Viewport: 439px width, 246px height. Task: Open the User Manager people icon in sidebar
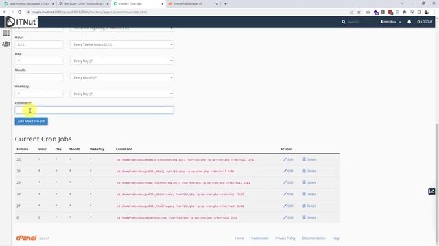tap(6, 44)
